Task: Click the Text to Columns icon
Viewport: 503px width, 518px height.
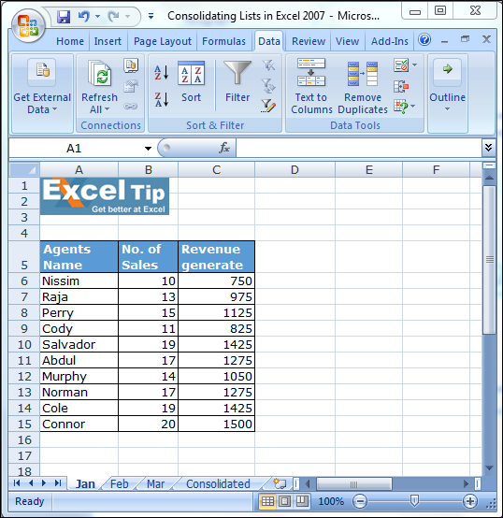Action: [311, 72]
